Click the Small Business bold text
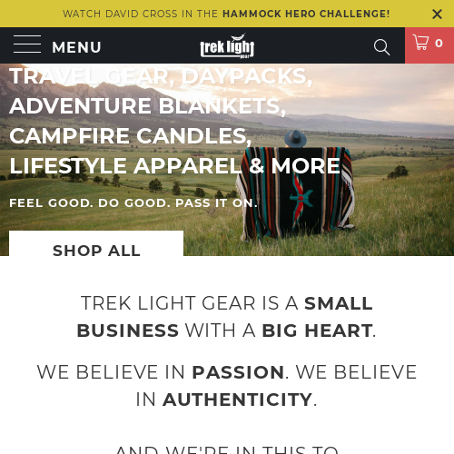The image size is (454, 454). point(224,317)
